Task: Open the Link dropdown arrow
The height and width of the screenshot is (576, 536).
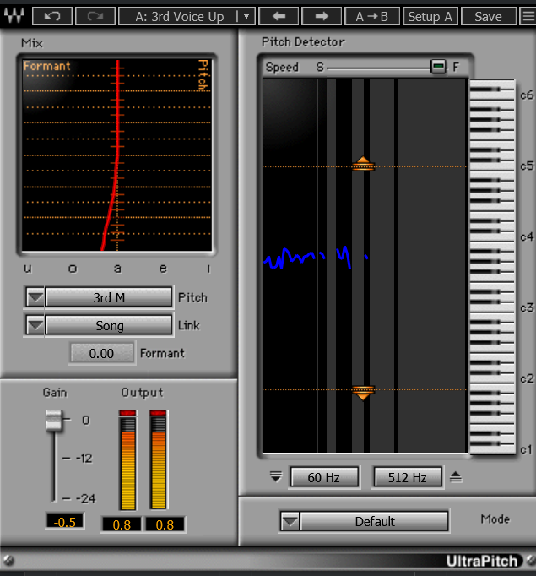Action: coord(35,325)
